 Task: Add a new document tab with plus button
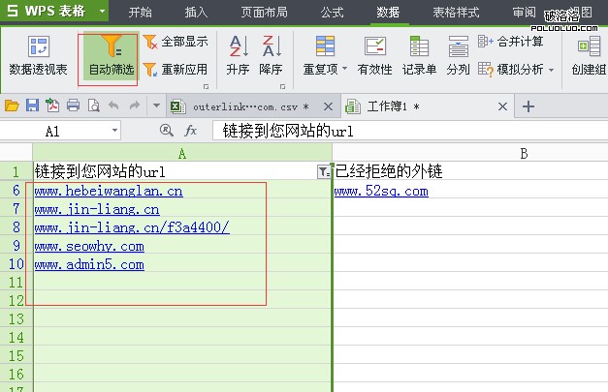[x=528, y=106]
